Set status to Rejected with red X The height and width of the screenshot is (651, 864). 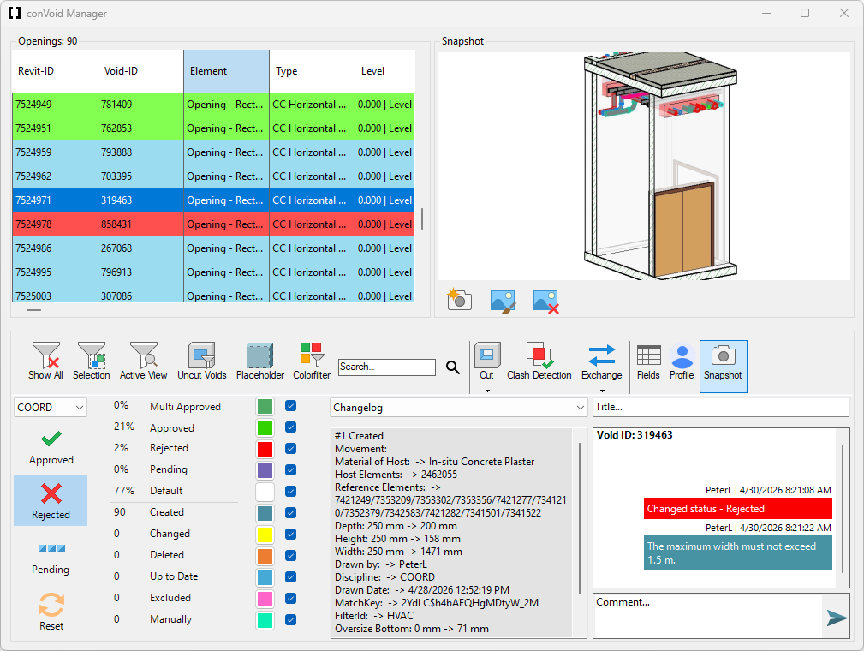[51, 500]
